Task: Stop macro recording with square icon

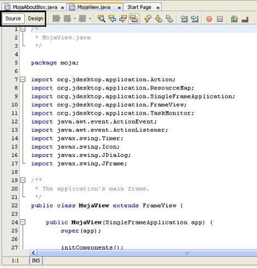Action: click(220, 19)
